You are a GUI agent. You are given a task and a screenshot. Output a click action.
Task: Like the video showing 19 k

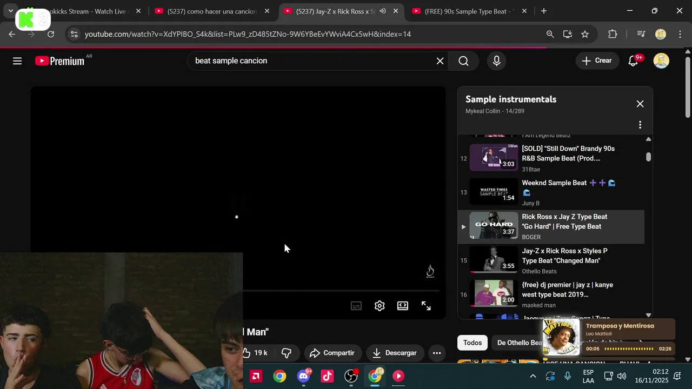coord(255,353)
